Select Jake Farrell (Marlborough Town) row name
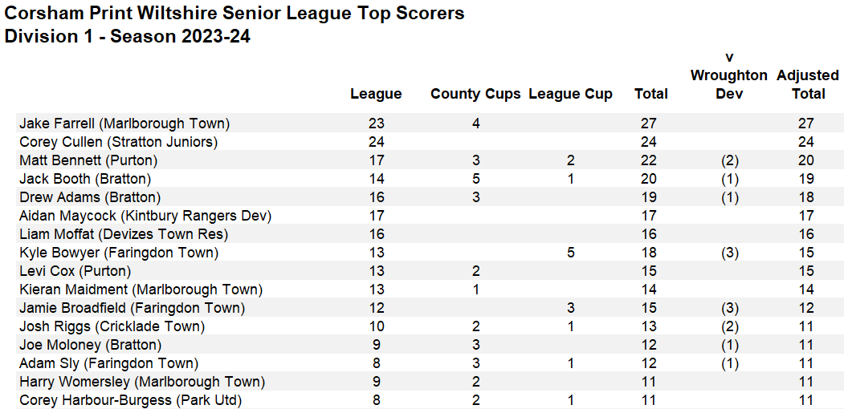The width and height of the screenshot is (844, 409). point(124,124)
